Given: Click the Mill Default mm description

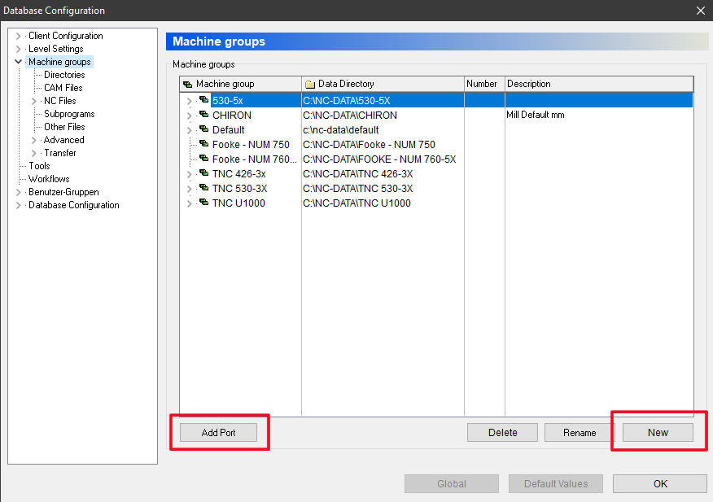Looking at the screenshot, I should pyautogui.click(x=536, y=115).
